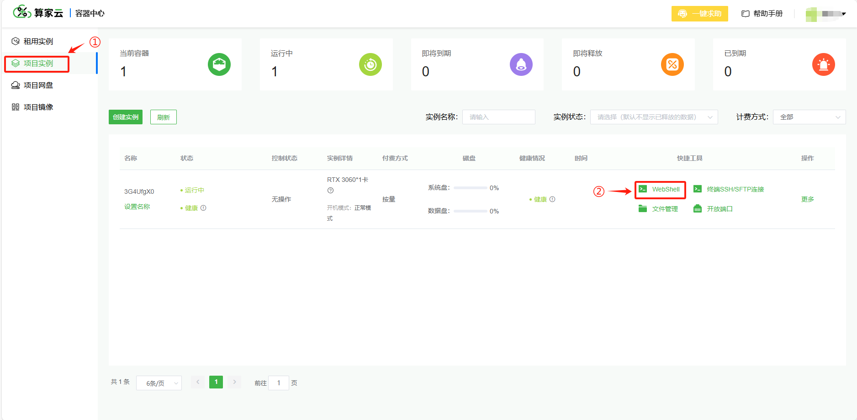Viewport: 857px width, 420px height.
Task: Focus the 实例名称 input field
Action: (x=499, y=117)
